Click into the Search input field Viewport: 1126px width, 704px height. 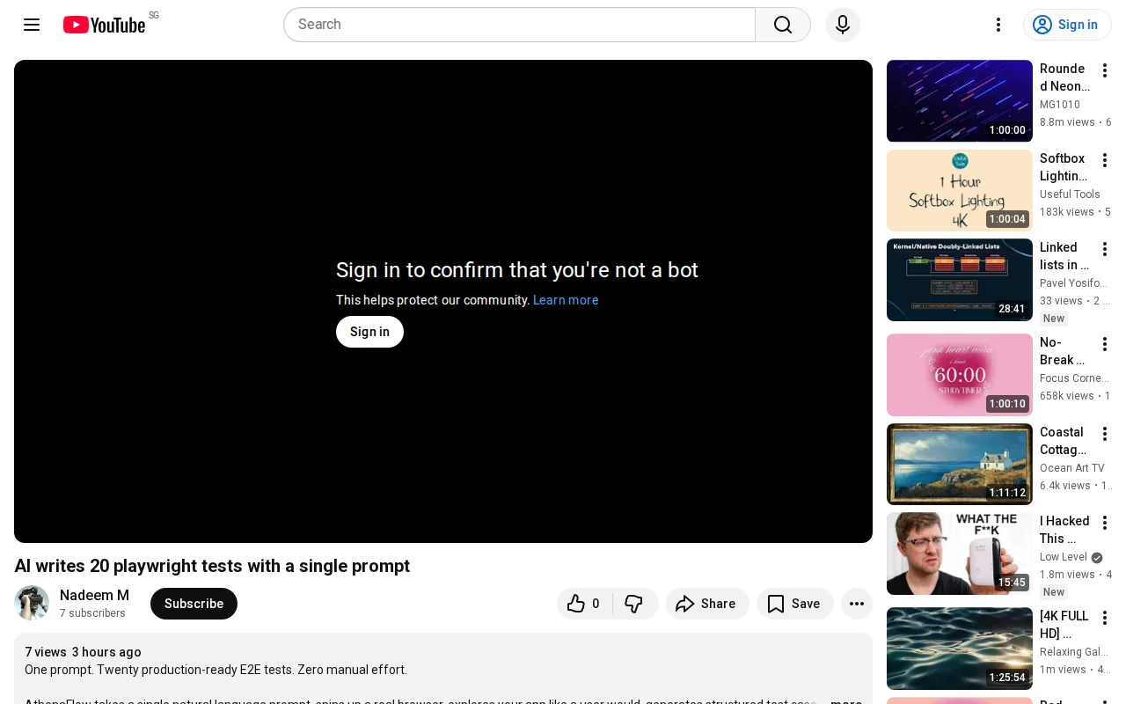(x=519, y=25)
